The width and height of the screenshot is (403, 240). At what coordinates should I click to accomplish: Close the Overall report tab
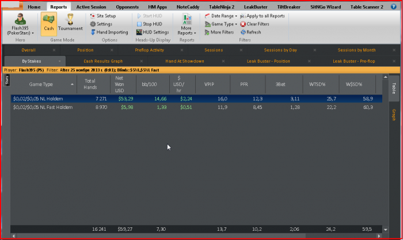click(54, 50)
